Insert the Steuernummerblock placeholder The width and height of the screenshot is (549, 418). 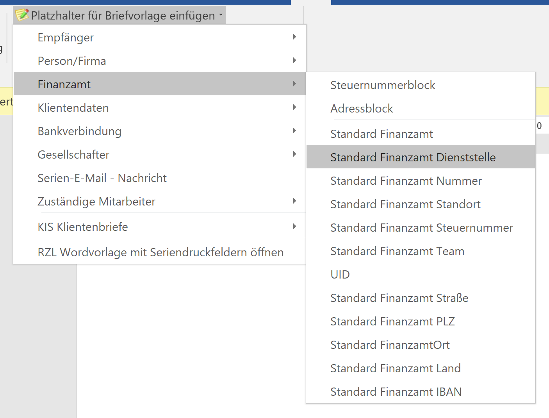pos(383,85)
